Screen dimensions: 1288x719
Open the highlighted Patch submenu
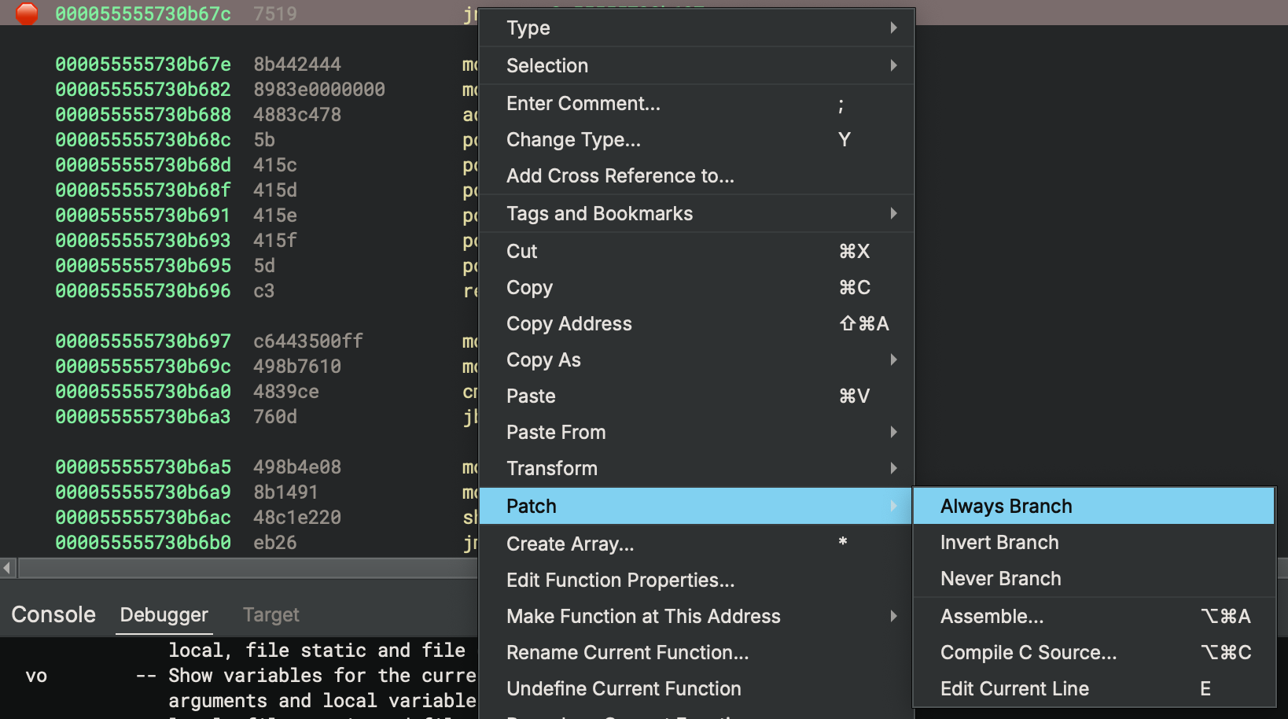tap(697, 507)
